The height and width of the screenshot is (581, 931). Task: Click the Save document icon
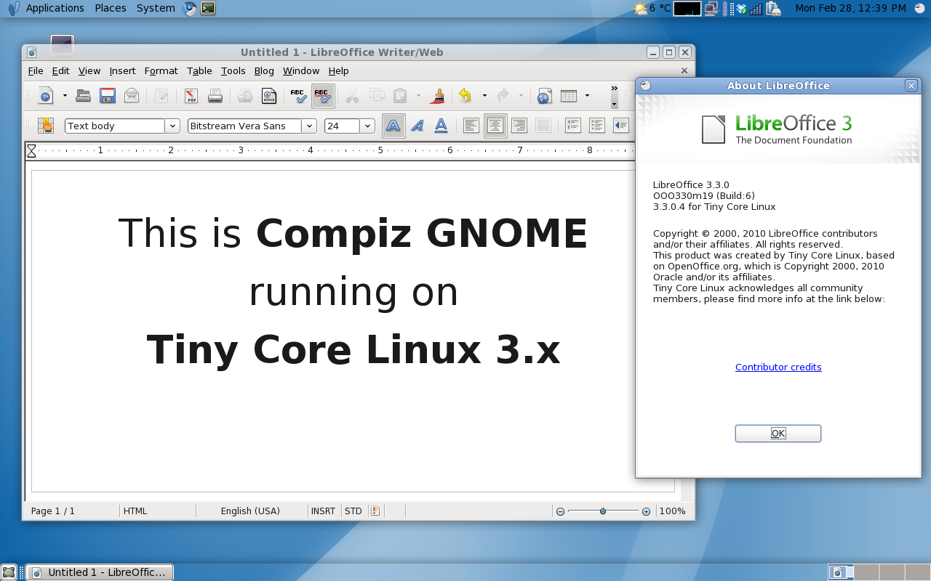point(108,96)
